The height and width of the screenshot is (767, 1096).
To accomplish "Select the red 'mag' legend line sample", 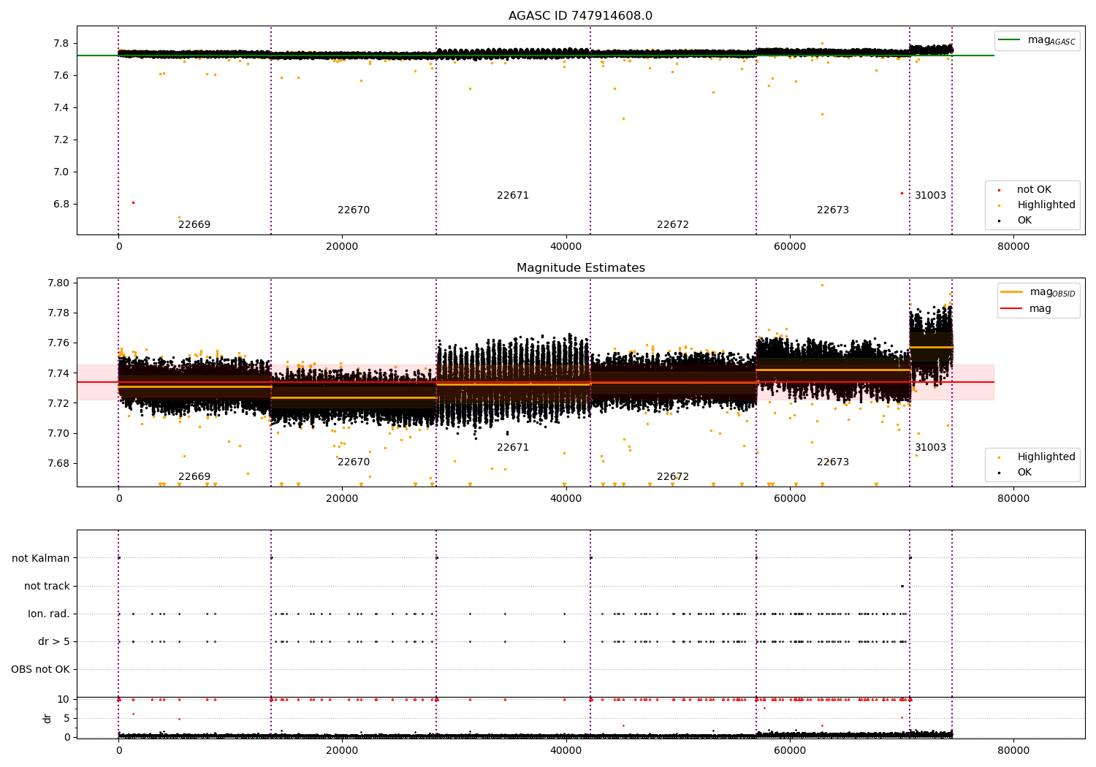I will (1012, 309).
